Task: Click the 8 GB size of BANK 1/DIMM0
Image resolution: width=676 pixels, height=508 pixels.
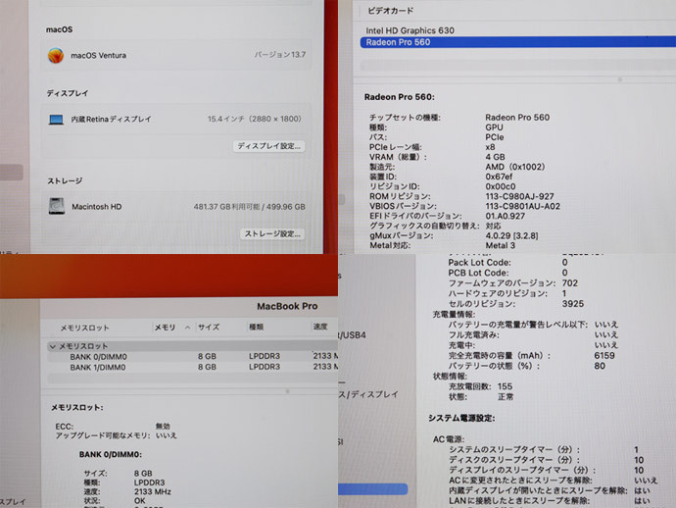Action: [207, 367]
